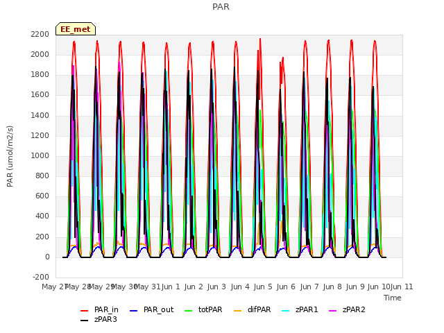Click the Jun 4 x-axis date label

(x=240, y=287)
